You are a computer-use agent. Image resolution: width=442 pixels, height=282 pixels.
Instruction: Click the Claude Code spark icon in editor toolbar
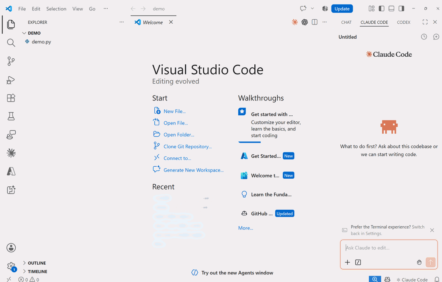click(295, 22)
